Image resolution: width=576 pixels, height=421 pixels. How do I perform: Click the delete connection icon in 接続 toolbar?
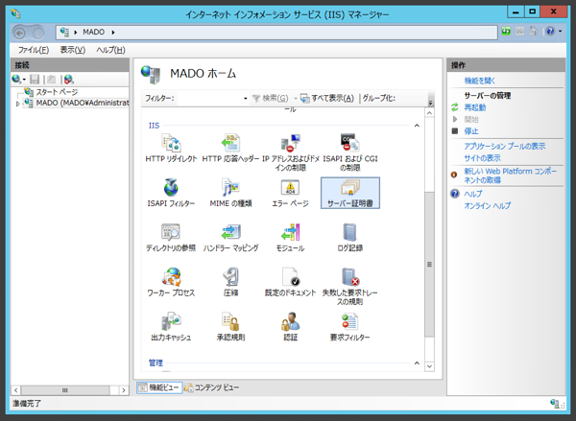[69, 79]
